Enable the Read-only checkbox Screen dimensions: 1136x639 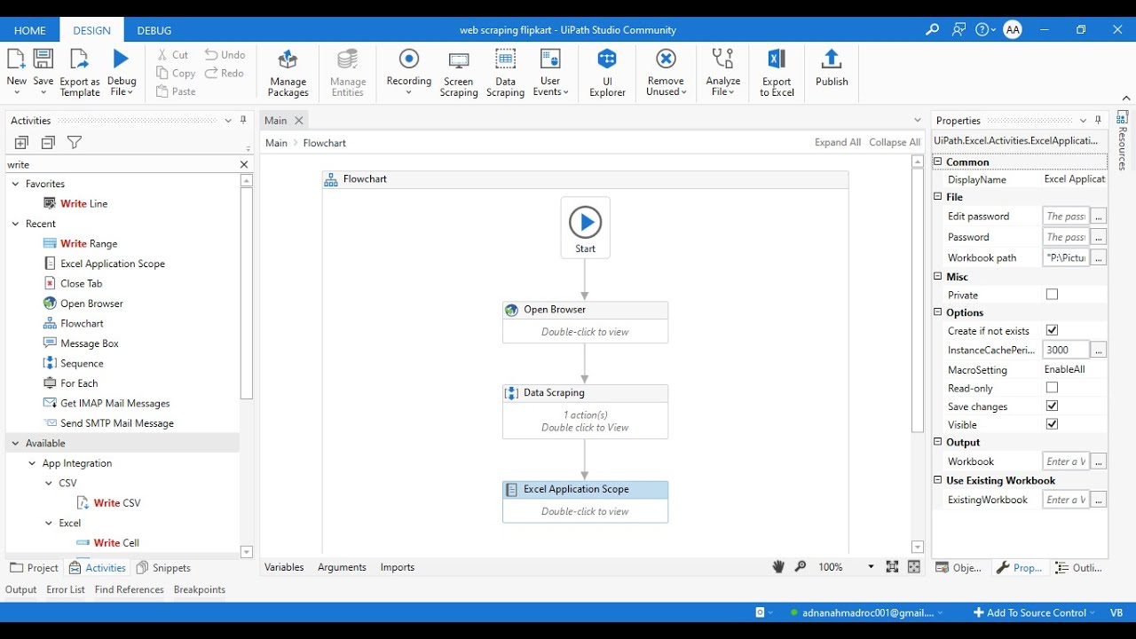click(1052, 388)
